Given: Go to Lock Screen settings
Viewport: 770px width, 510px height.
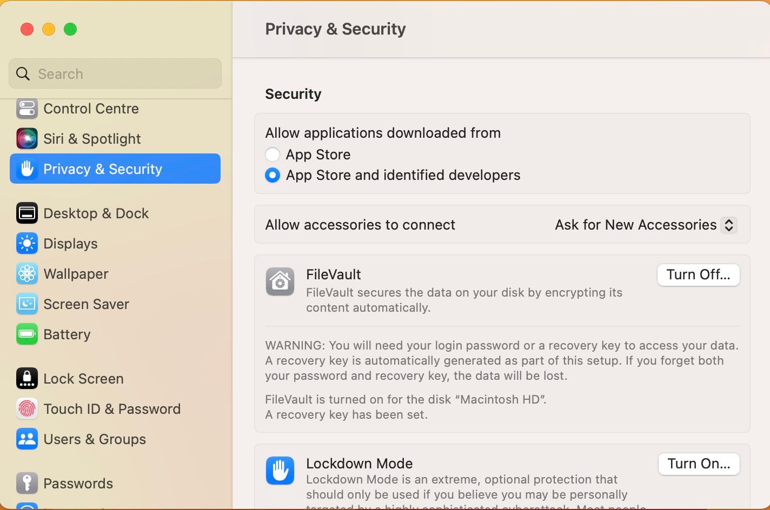Looking at the screenshot, I should coord(83,379).
